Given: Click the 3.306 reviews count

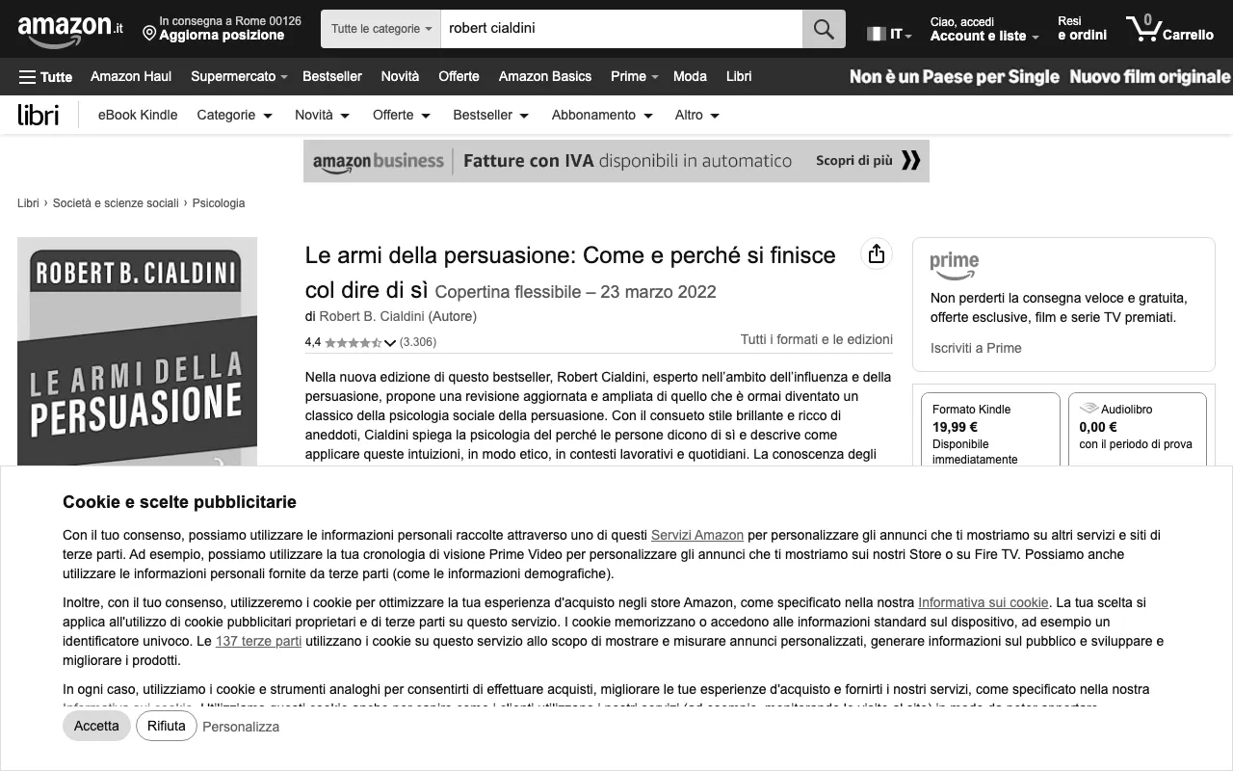Looking at the screenshot, I should [418, 342].
